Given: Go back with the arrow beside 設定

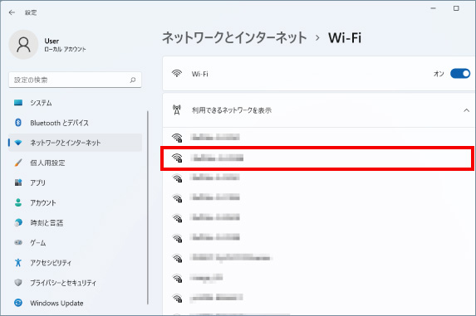Looking at the screenshot, I should (12, 12).
